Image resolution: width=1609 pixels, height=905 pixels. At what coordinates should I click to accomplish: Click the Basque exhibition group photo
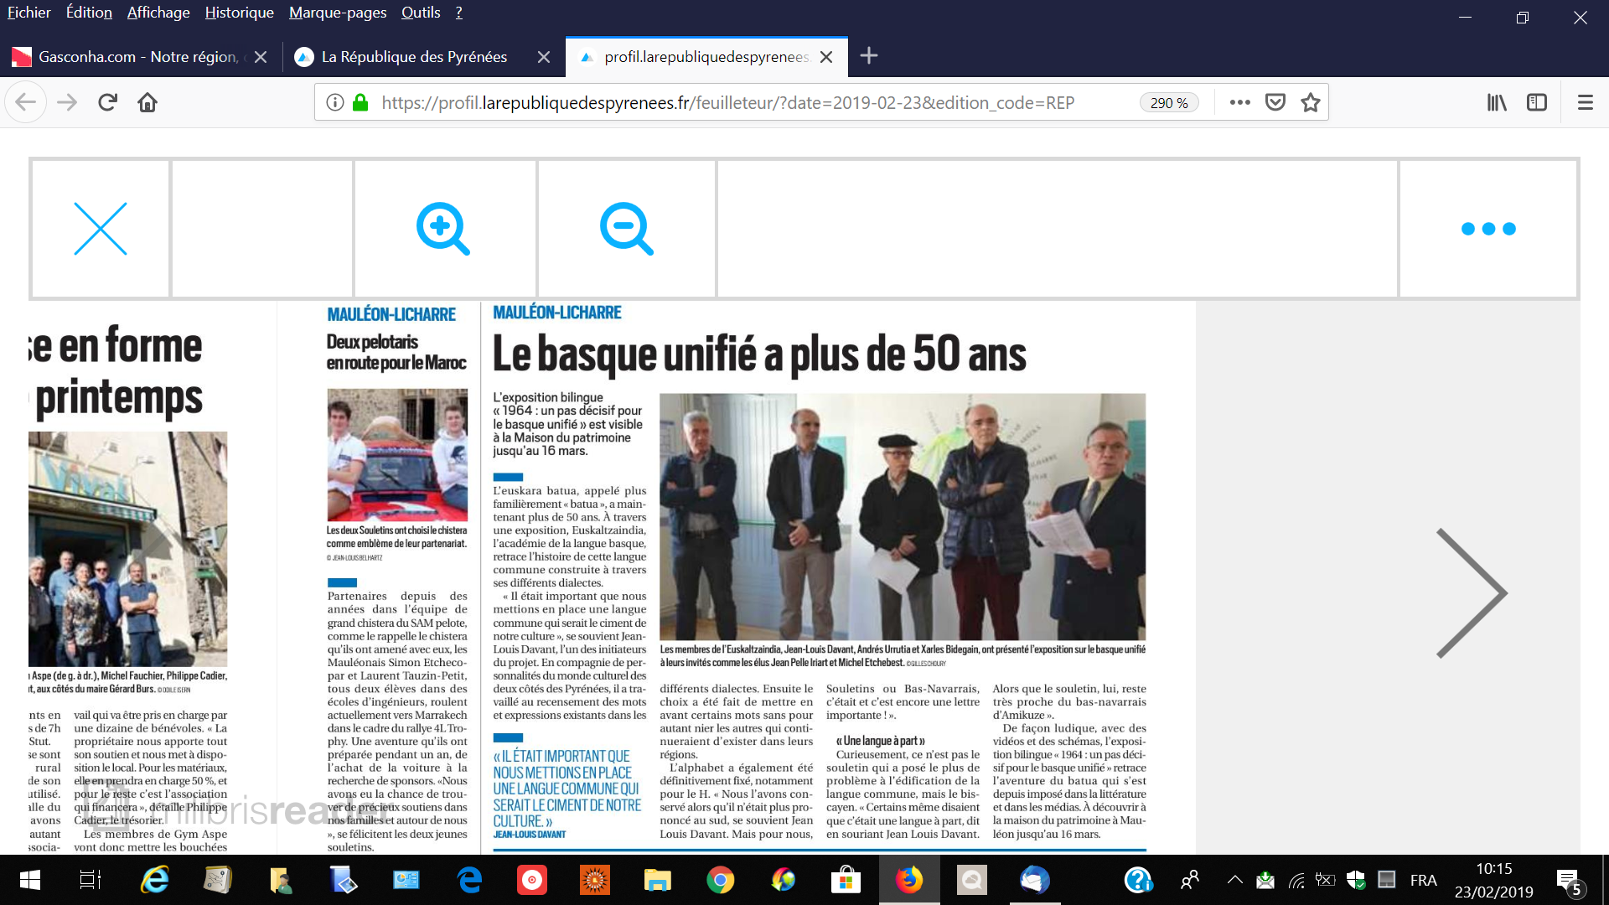point(902,517)
